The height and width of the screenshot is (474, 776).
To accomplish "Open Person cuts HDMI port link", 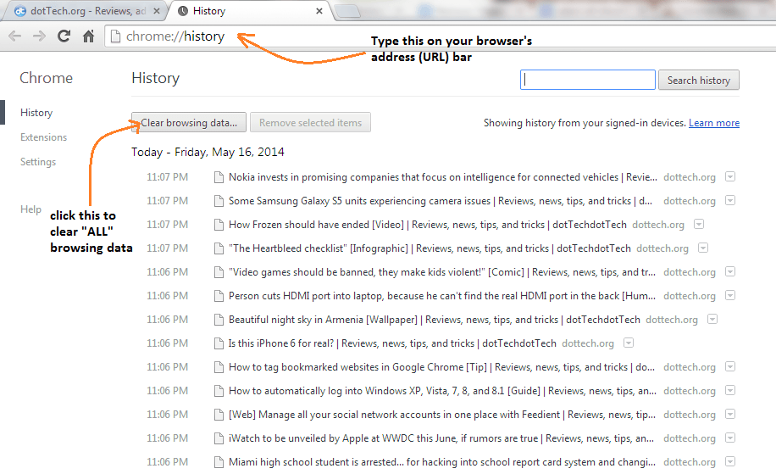I will coord(442,296).
